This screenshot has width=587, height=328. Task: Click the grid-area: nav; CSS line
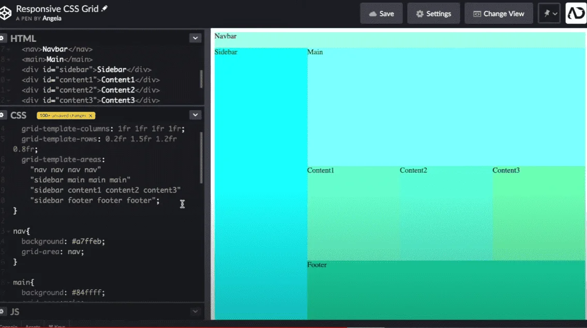(53, 251)
